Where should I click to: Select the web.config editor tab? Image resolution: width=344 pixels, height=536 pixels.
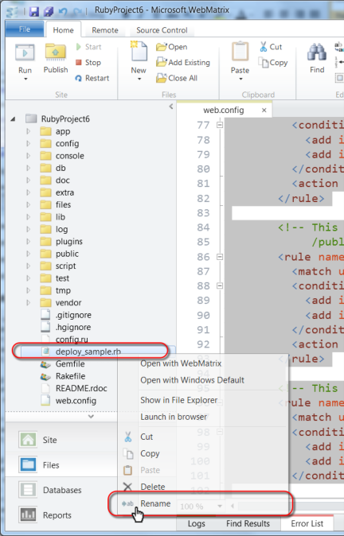coord(224,111)
